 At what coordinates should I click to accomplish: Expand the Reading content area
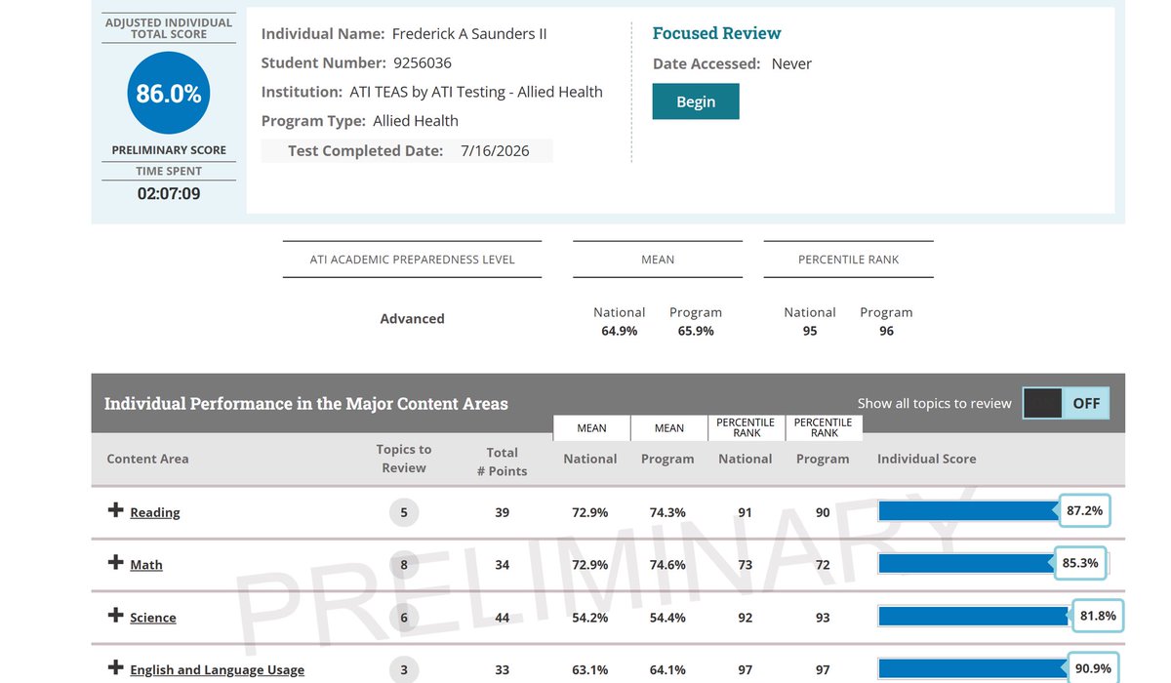(x=115, y=510)
